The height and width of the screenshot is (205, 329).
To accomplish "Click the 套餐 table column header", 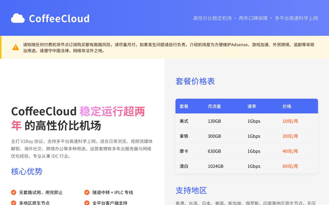I will [x=184, y=106].
